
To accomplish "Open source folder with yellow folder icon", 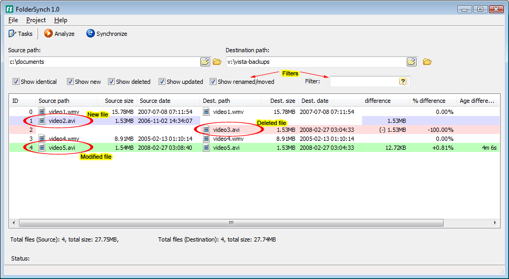I will 217,62.
